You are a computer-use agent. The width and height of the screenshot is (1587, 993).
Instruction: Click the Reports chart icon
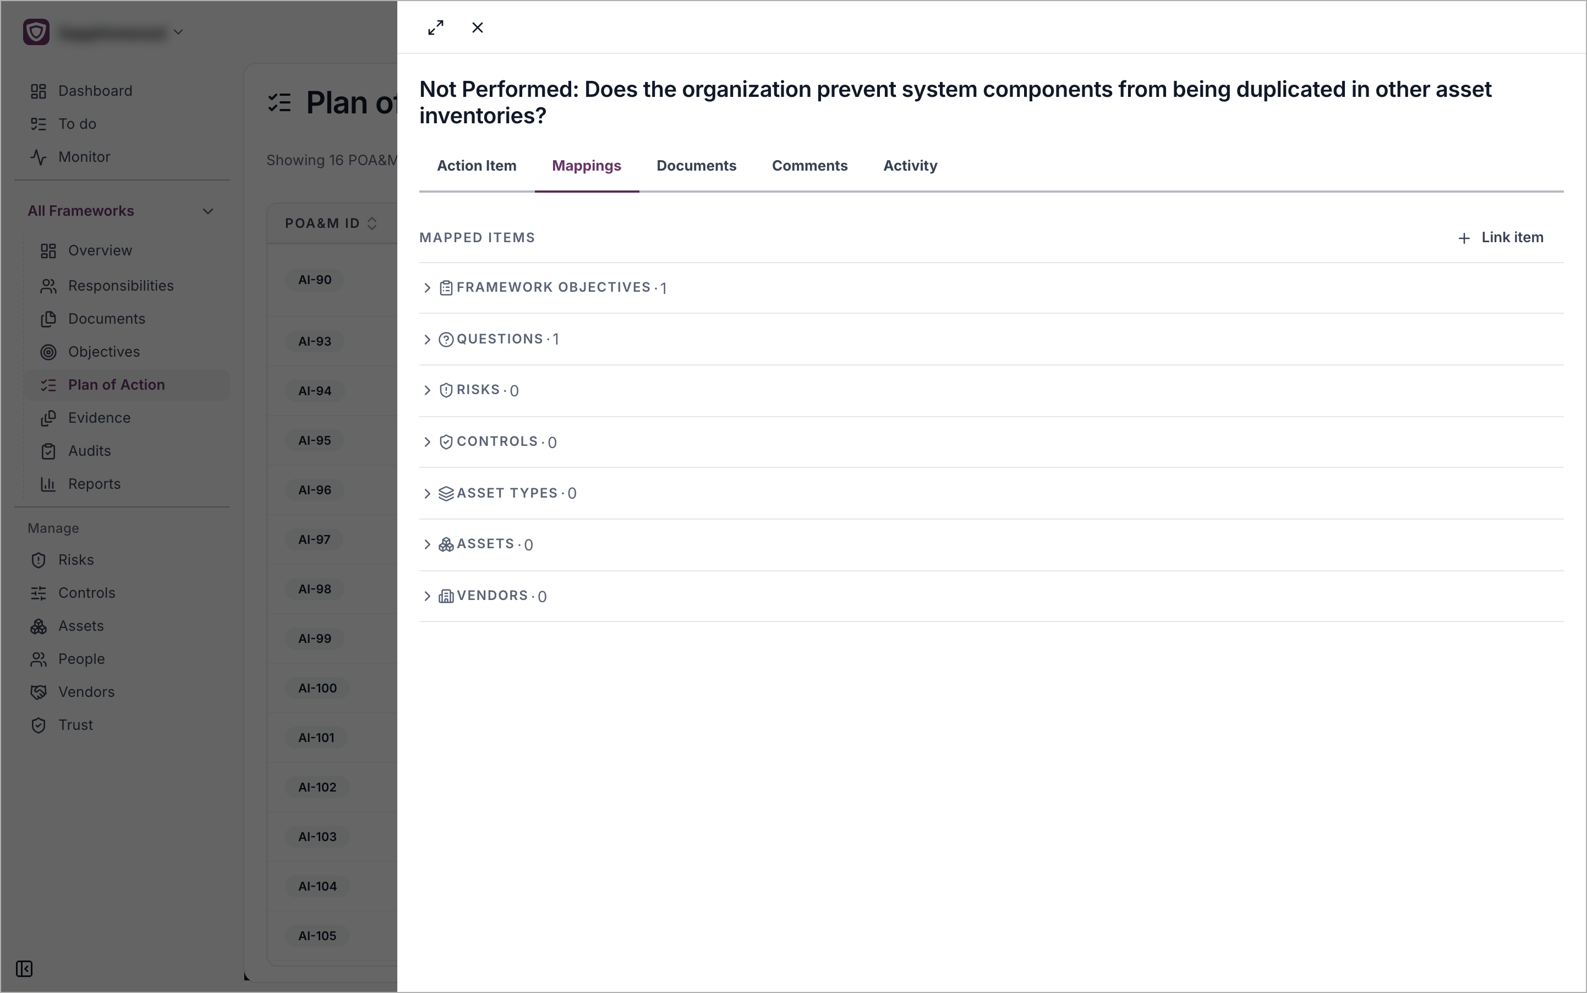[48, 484]
